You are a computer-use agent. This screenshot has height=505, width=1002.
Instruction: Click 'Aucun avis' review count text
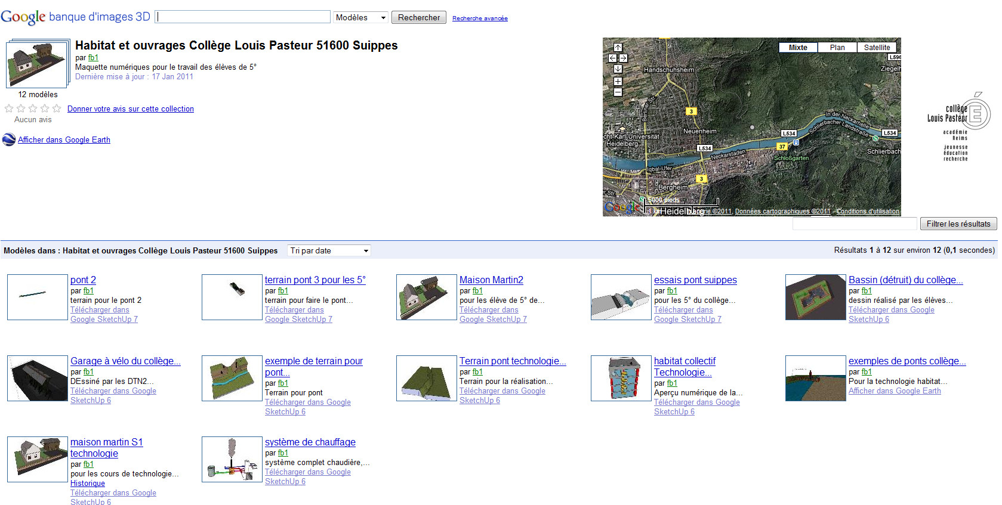(x=33, y=120)
